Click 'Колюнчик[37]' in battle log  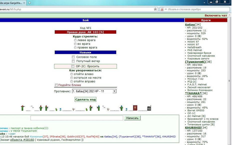coord(39,137)
